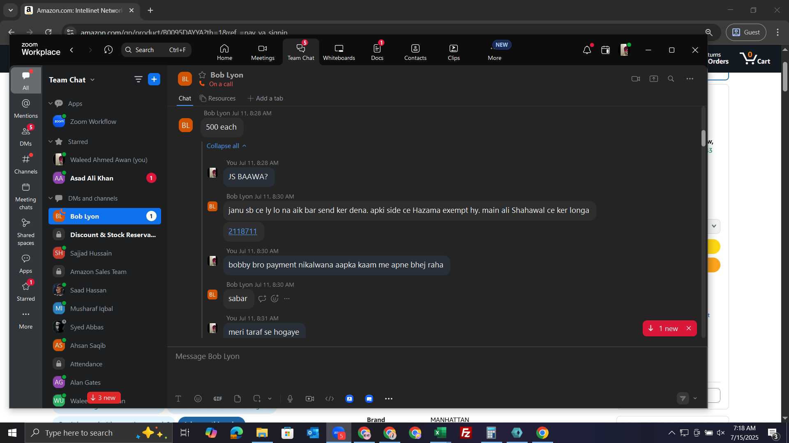Start video meeting with Bob Lyon
Image resolution: width=789 pixels, height=443 pixels.
tap(636, 79)
